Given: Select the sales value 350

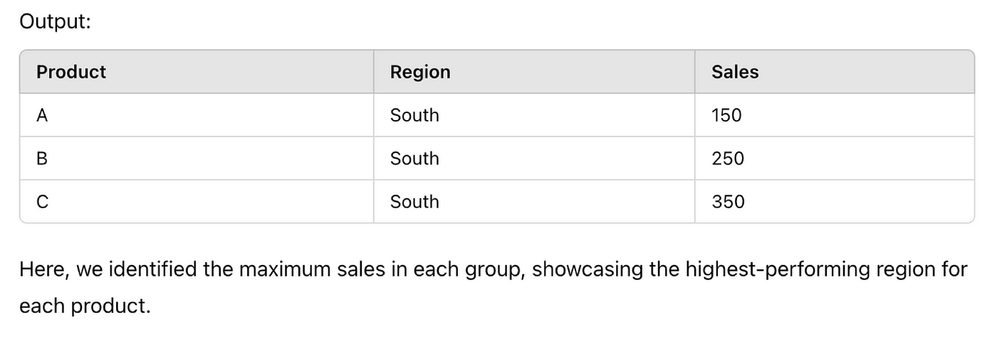Looking at the screenshot, I should pyautogui.click(x=834, y=202).
